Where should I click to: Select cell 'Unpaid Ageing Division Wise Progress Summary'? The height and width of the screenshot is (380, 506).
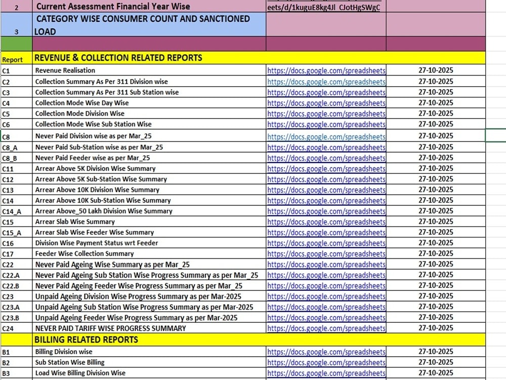pyautogui.click(x=149, y=296)
